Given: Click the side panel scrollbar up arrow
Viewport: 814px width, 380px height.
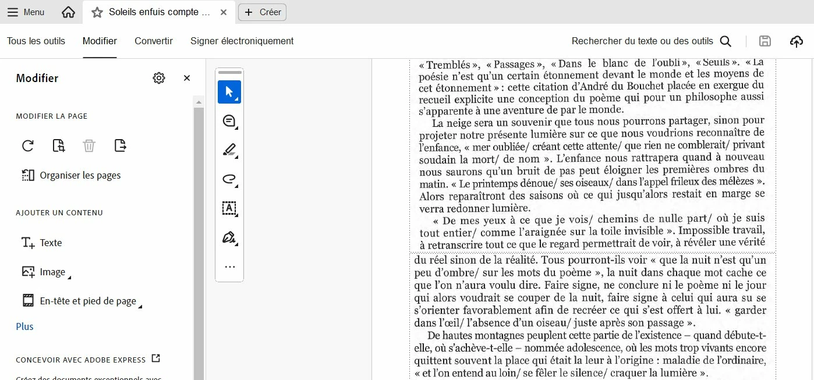Looking at the screenshot, I should coord(199,102).
